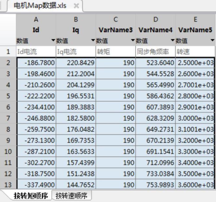Select cell with value 649.2731
The width and height of the screenshot is (216, 202).
155,129
